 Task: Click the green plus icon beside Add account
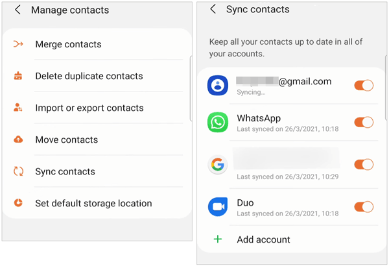pyautogui.click(x=218, y=239)
